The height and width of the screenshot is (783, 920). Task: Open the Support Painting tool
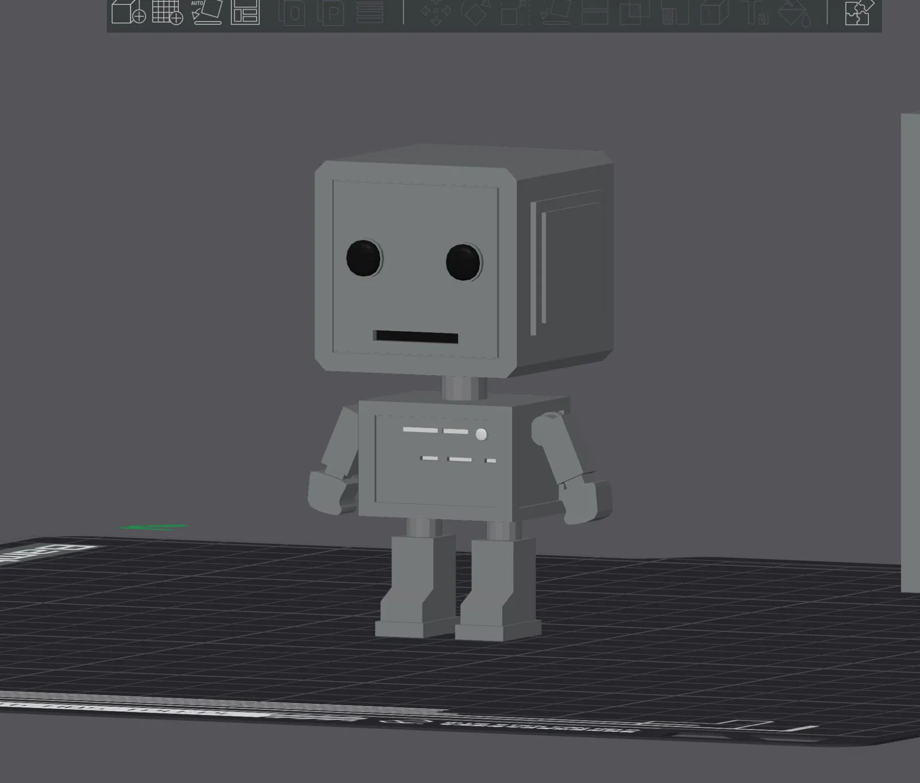[675, 12]
